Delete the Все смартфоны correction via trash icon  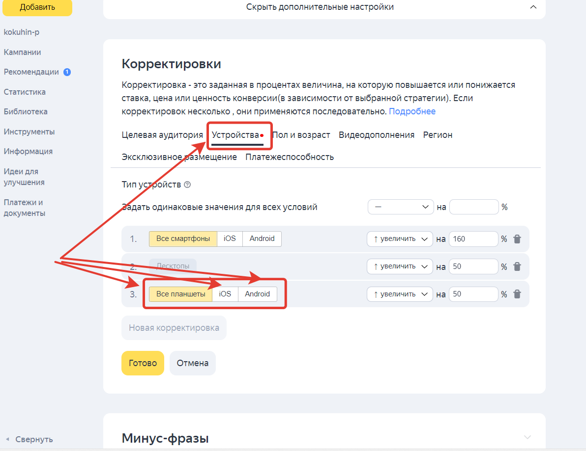[x=517, y=239]
